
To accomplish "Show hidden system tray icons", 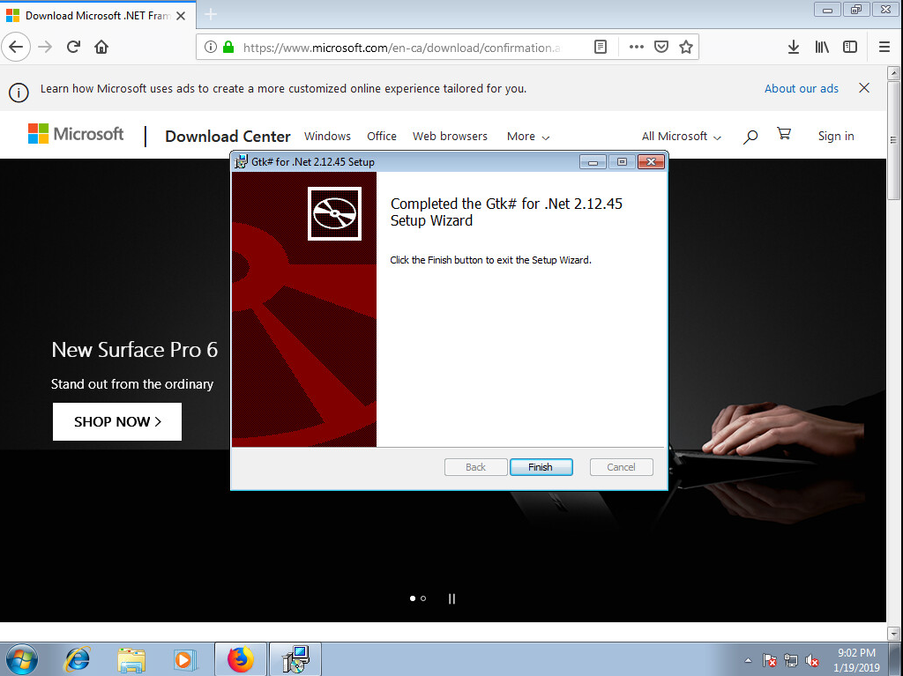I will pyautogui.click(x=748, y=660).
